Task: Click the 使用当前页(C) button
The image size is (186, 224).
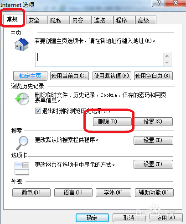Action: (69, 76)
